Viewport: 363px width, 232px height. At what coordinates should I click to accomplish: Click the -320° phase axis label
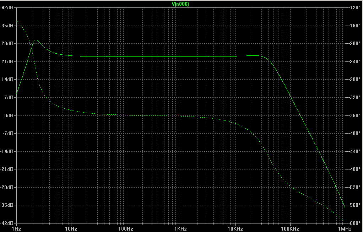(354, 97)
